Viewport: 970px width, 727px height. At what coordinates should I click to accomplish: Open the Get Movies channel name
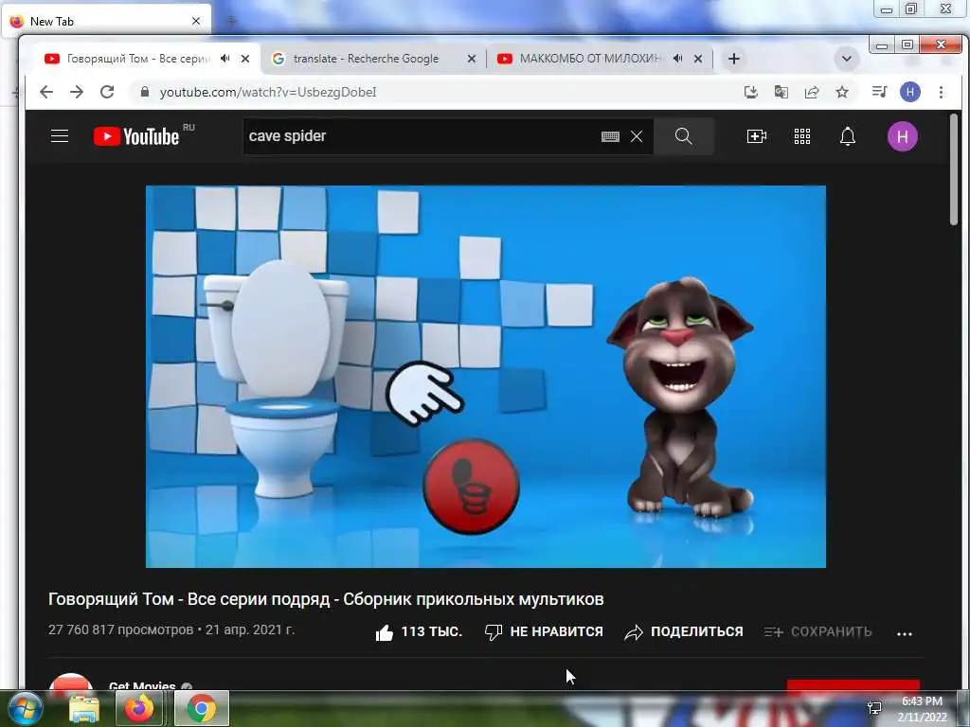click(142, 685)
